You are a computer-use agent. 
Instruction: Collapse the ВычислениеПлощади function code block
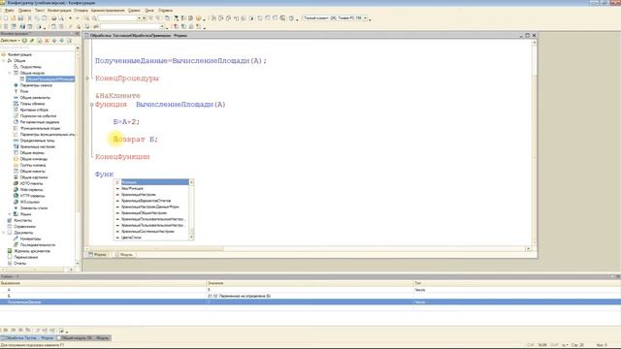(x=91, y=105)
